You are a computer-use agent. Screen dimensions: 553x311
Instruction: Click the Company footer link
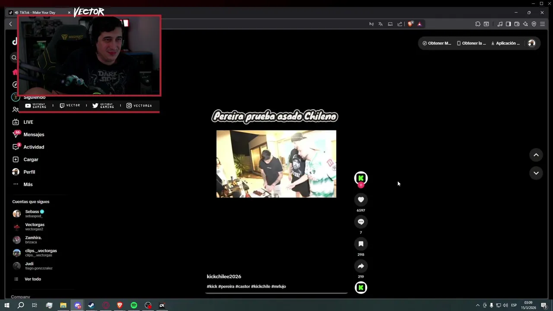[20, 297]
